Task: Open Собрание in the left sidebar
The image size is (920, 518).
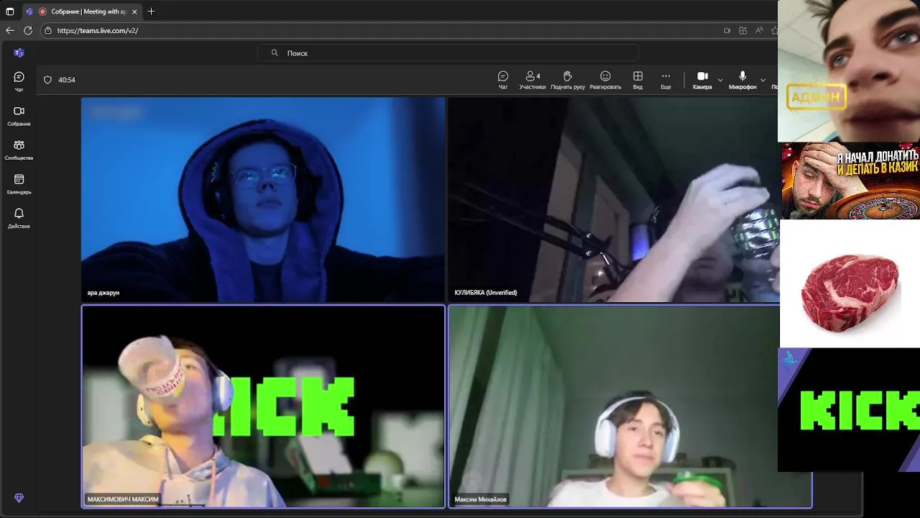Action: point(19,116)
